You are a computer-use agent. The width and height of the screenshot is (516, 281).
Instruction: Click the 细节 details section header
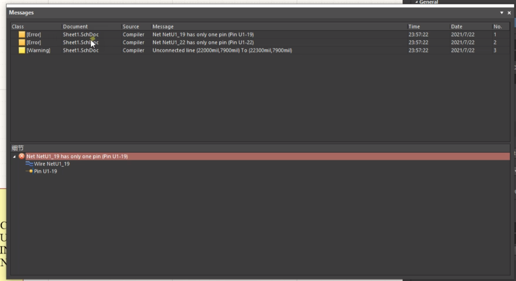[x=17, y=148]
